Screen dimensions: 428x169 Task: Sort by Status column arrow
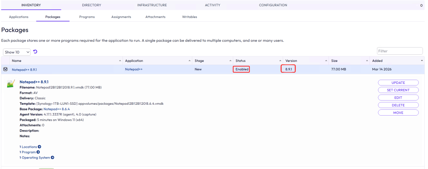pyautogui.click(x=280, y=61)
